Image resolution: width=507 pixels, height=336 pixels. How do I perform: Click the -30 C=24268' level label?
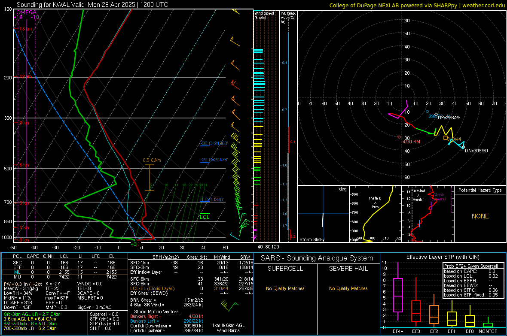coord(214,143)
